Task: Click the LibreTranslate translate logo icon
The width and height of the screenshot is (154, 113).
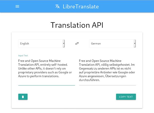Action: click(57, 6)
